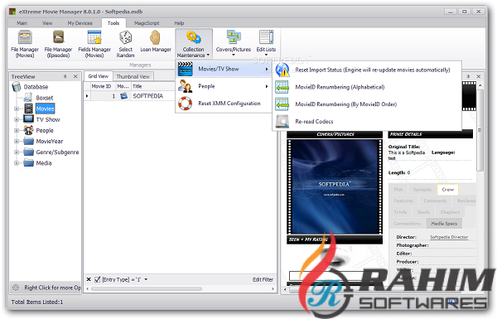
Task: Open File Manager (Episodes) tool
Action: tap(58, 44)
